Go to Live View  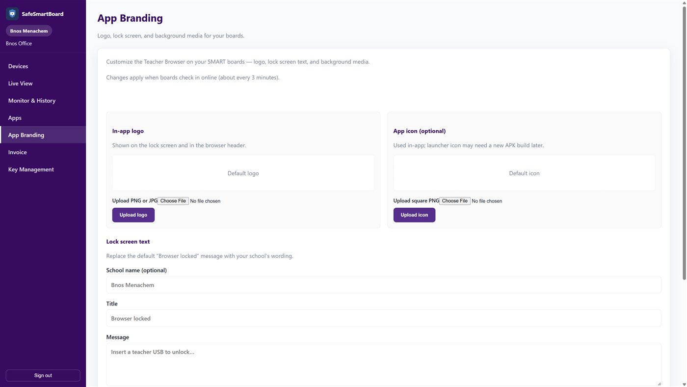[43, 83]
